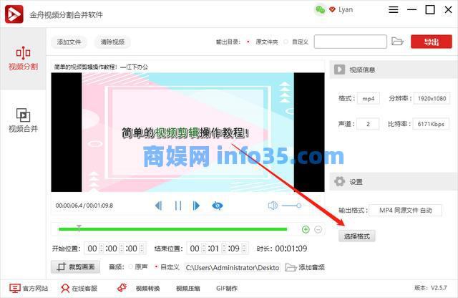
Task: Switch to the 视频分割 tab
Action: 23,58
